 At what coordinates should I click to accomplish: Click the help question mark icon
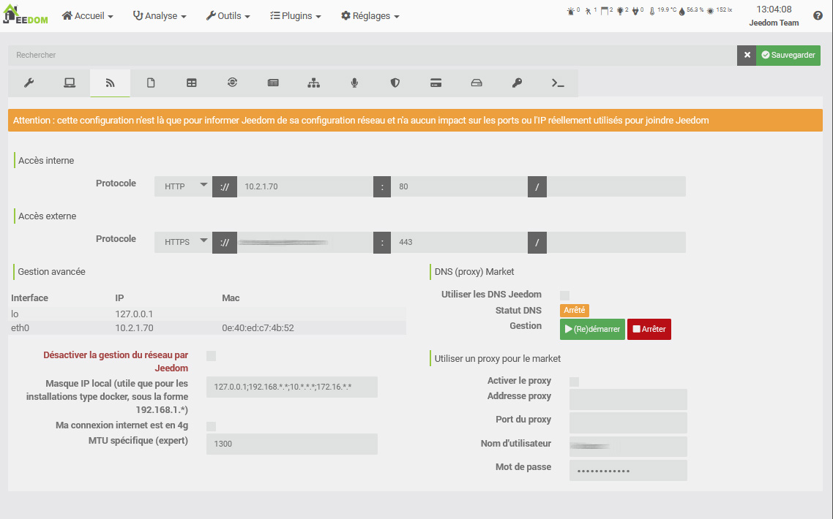[x=818, y=16]
